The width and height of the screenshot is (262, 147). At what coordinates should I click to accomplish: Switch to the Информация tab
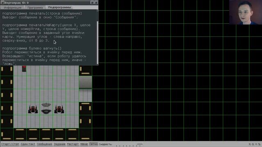(x=13, y=7)
